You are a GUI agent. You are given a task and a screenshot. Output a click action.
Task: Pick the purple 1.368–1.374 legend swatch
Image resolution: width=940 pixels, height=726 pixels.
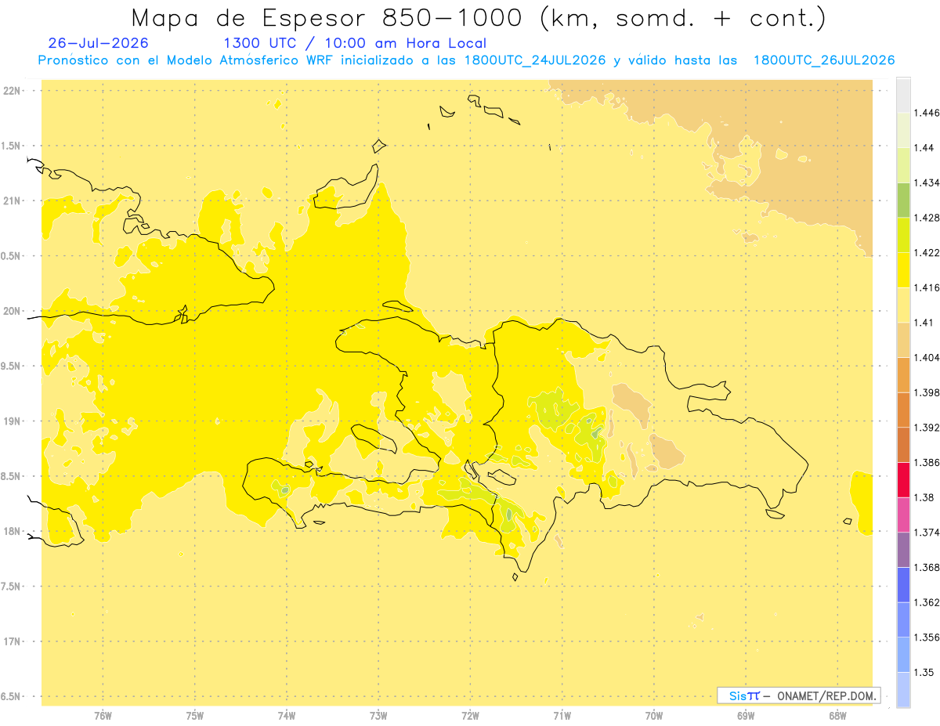coord(903,550)
